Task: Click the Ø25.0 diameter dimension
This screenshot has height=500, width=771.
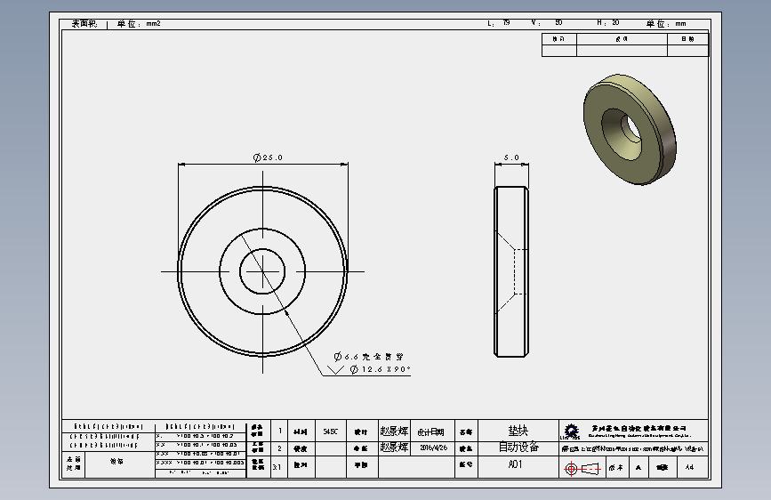Action: point(268,157)
